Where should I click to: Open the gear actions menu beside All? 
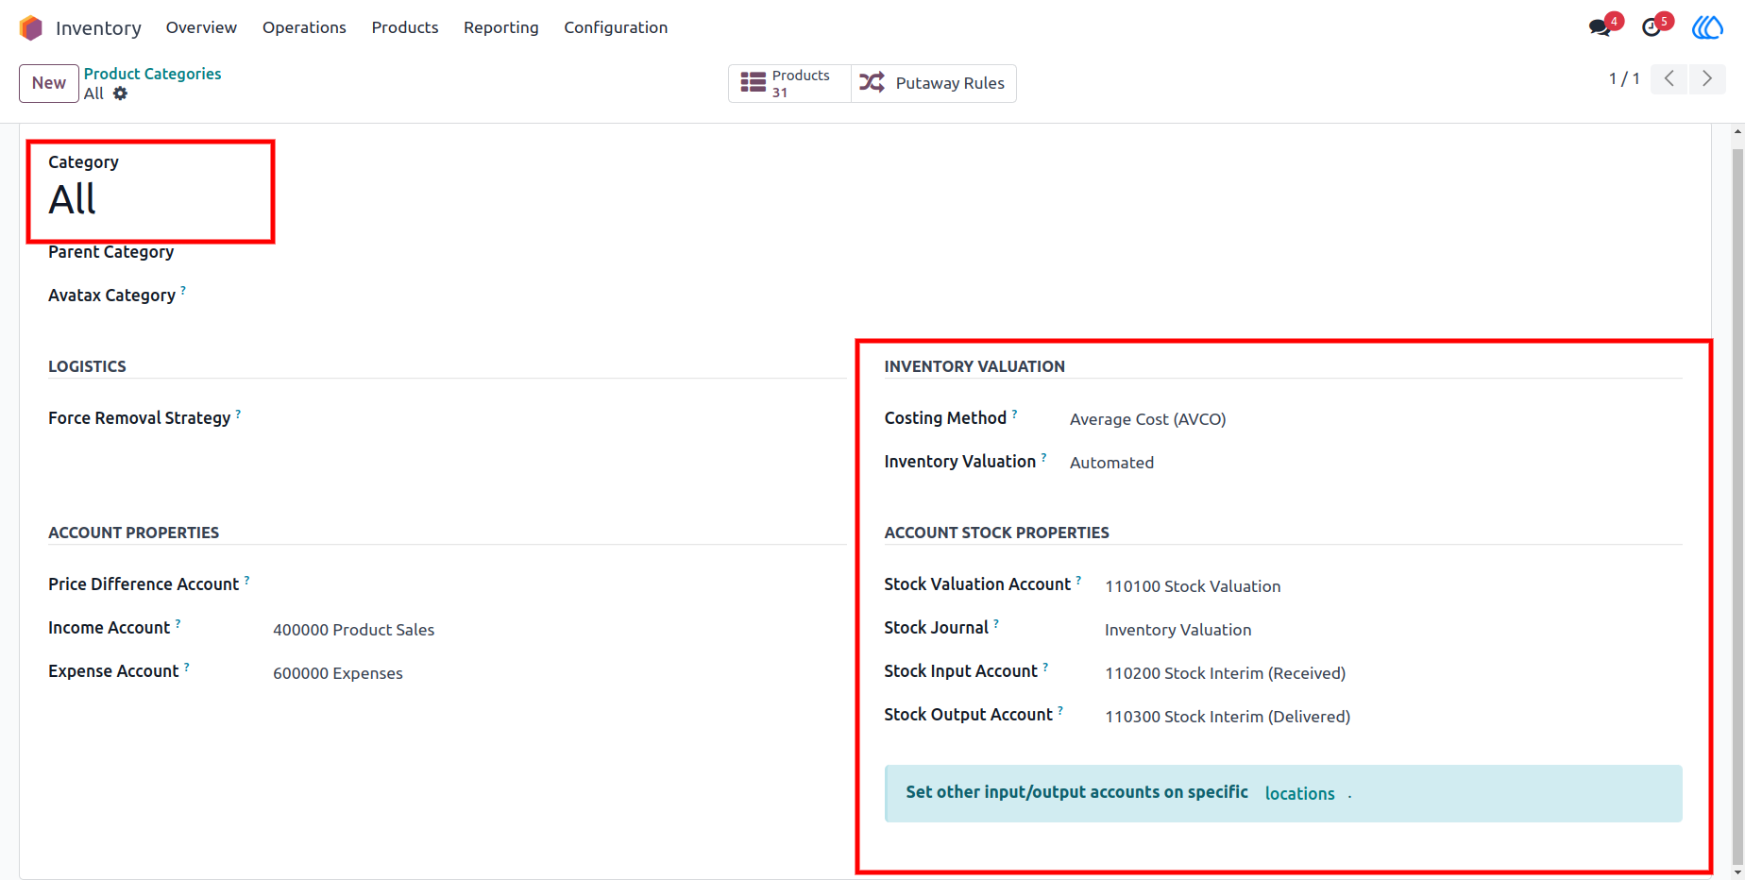coord(120,93)
